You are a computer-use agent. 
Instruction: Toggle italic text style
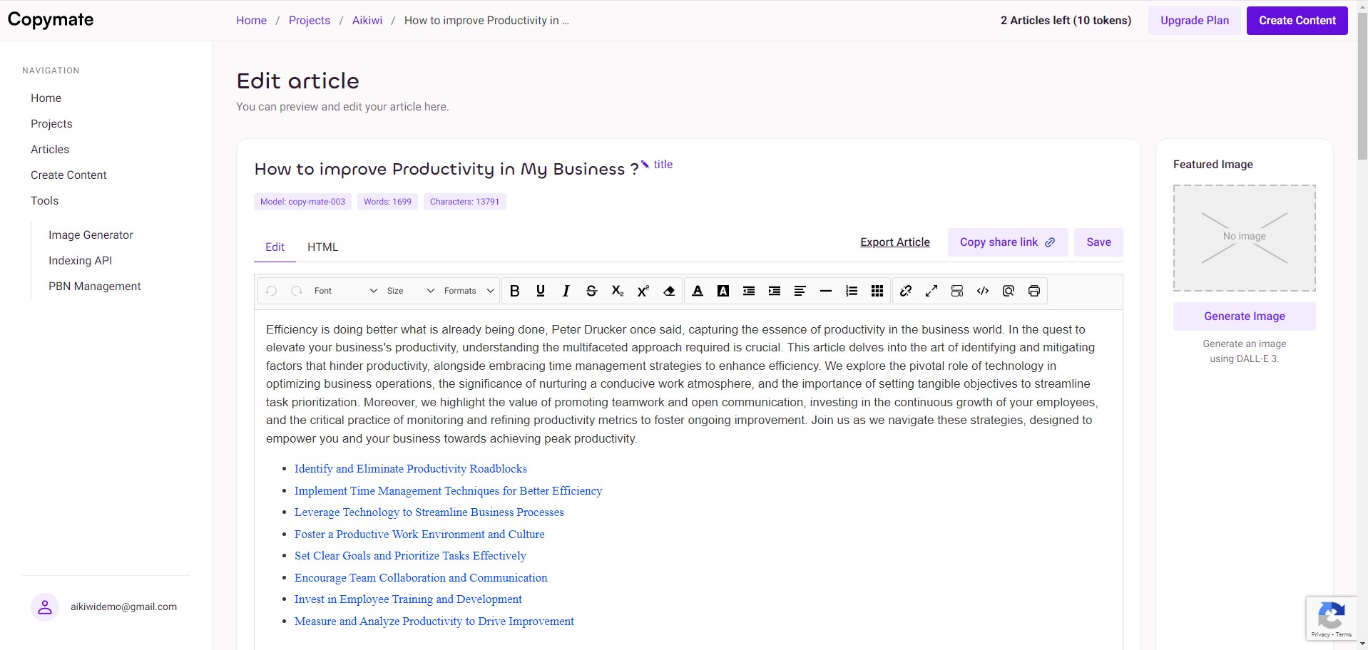[566, 291]
